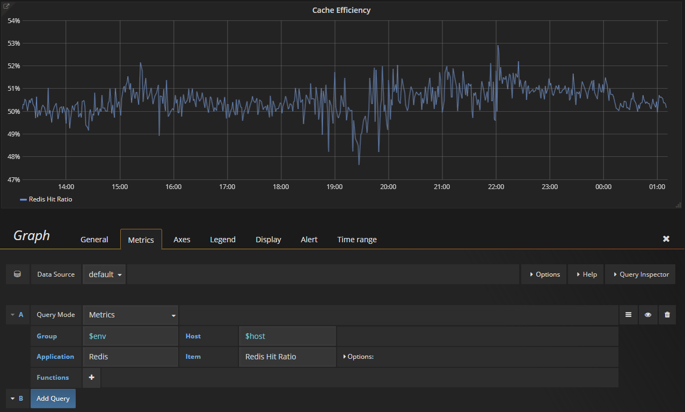Viewport: 685px width, 412px height.
Task: Click the external-link icon on the graph panel
Action: click(x=6, y=5)
